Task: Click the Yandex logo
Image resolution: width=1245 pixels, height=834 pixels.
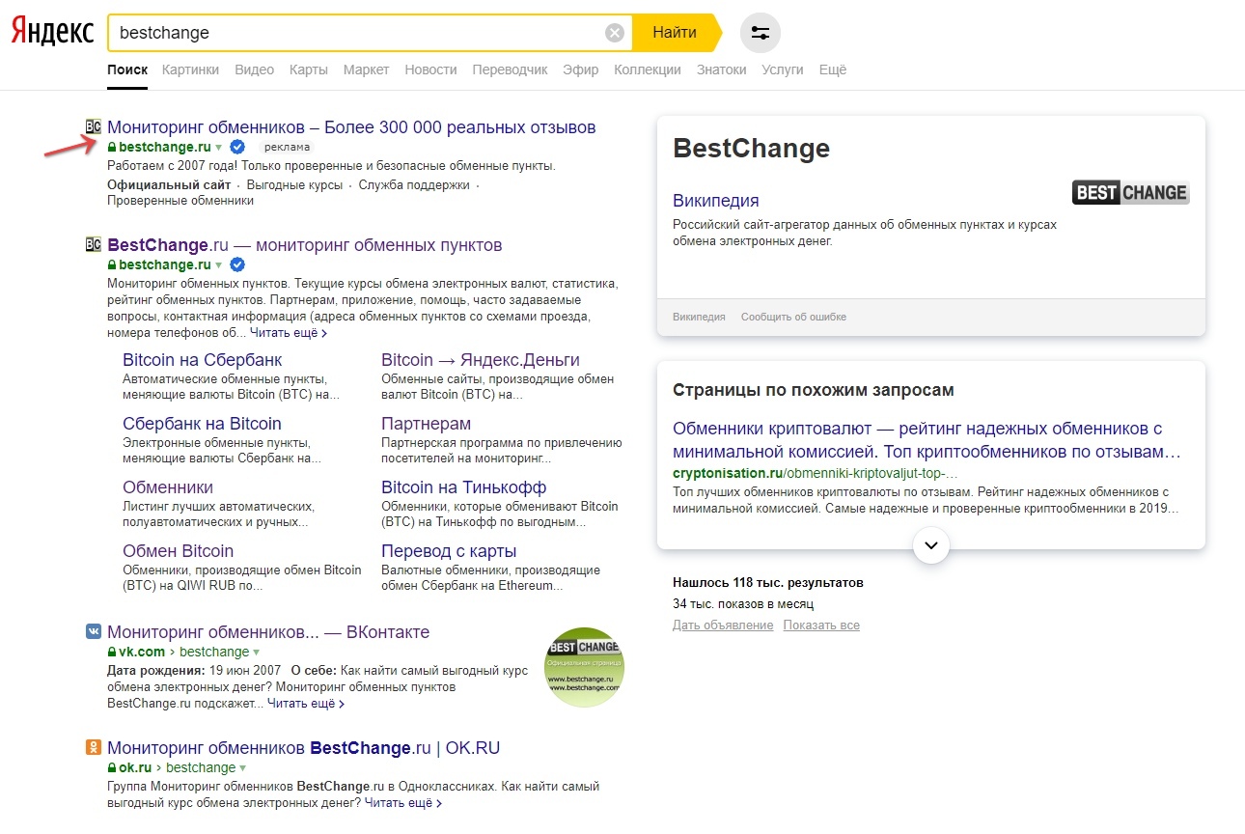Action: (52, 32)
